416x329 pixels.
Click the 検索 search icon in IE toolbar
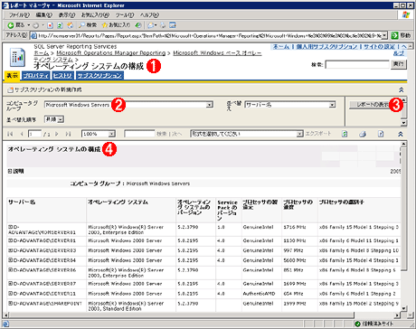(81, 25)
